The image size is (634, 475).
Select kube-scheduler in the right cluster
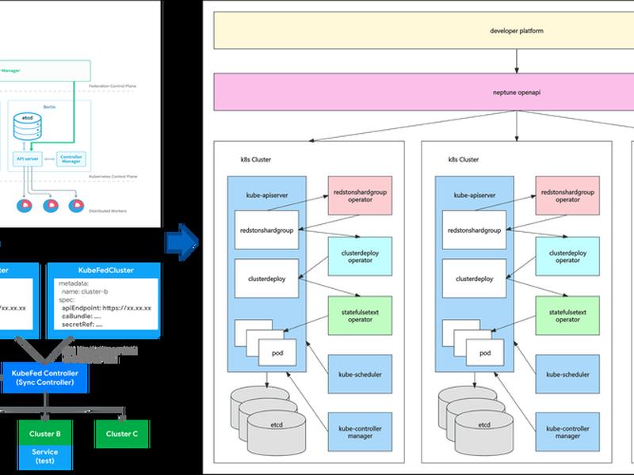pyautogui.click(x=567, y=374)
